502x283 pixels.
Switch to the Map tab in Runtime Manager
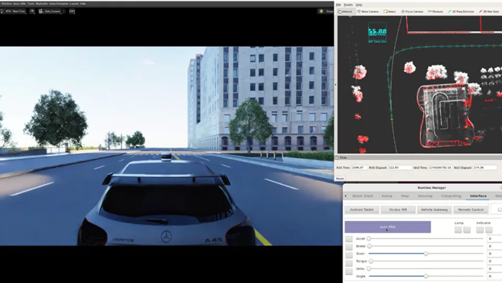(405, 196)
